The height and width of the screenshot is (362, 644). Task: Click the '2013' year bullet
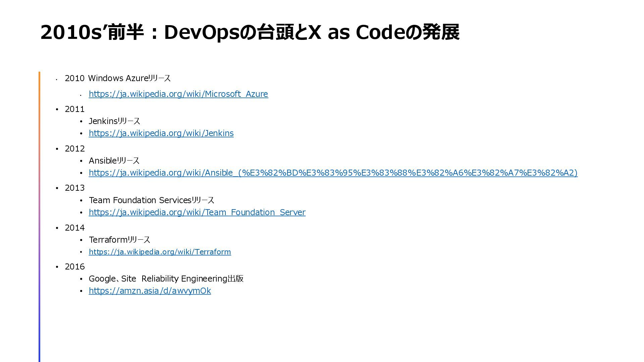(74, 188)
